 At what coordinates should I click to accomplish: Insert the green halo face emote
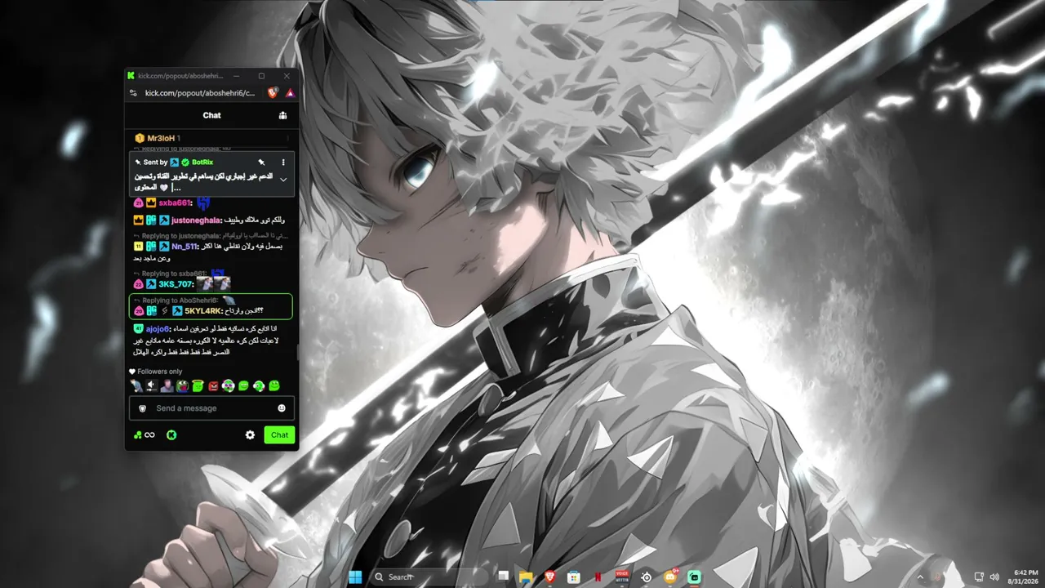(198, 385)
